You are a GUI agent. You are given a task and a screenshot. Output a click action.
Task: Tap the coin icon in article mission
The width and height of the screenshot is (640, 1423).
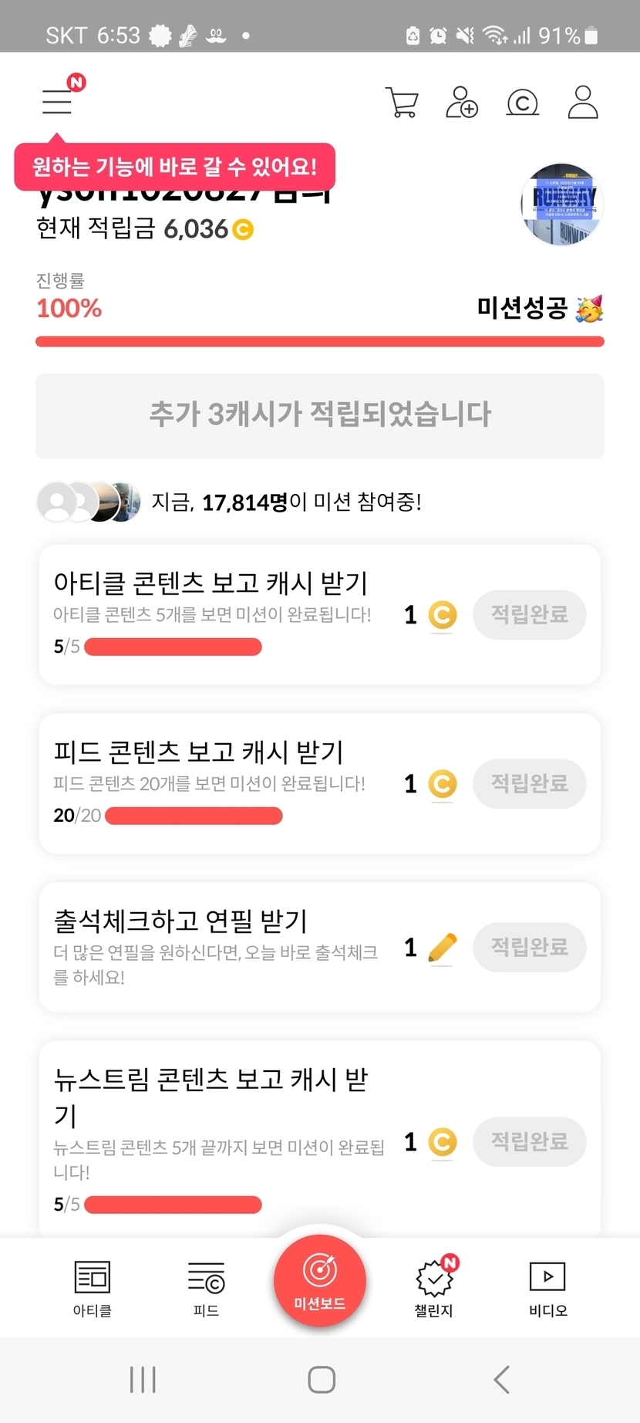pyautogui.click(x=442, y=615)
